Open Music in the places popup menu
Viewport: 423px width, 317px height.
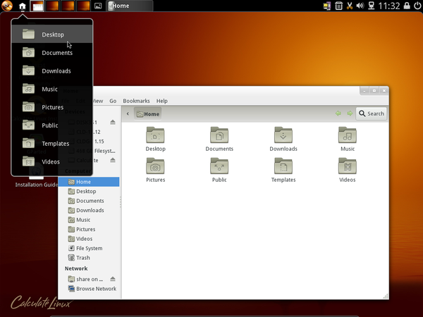[51, 89]
